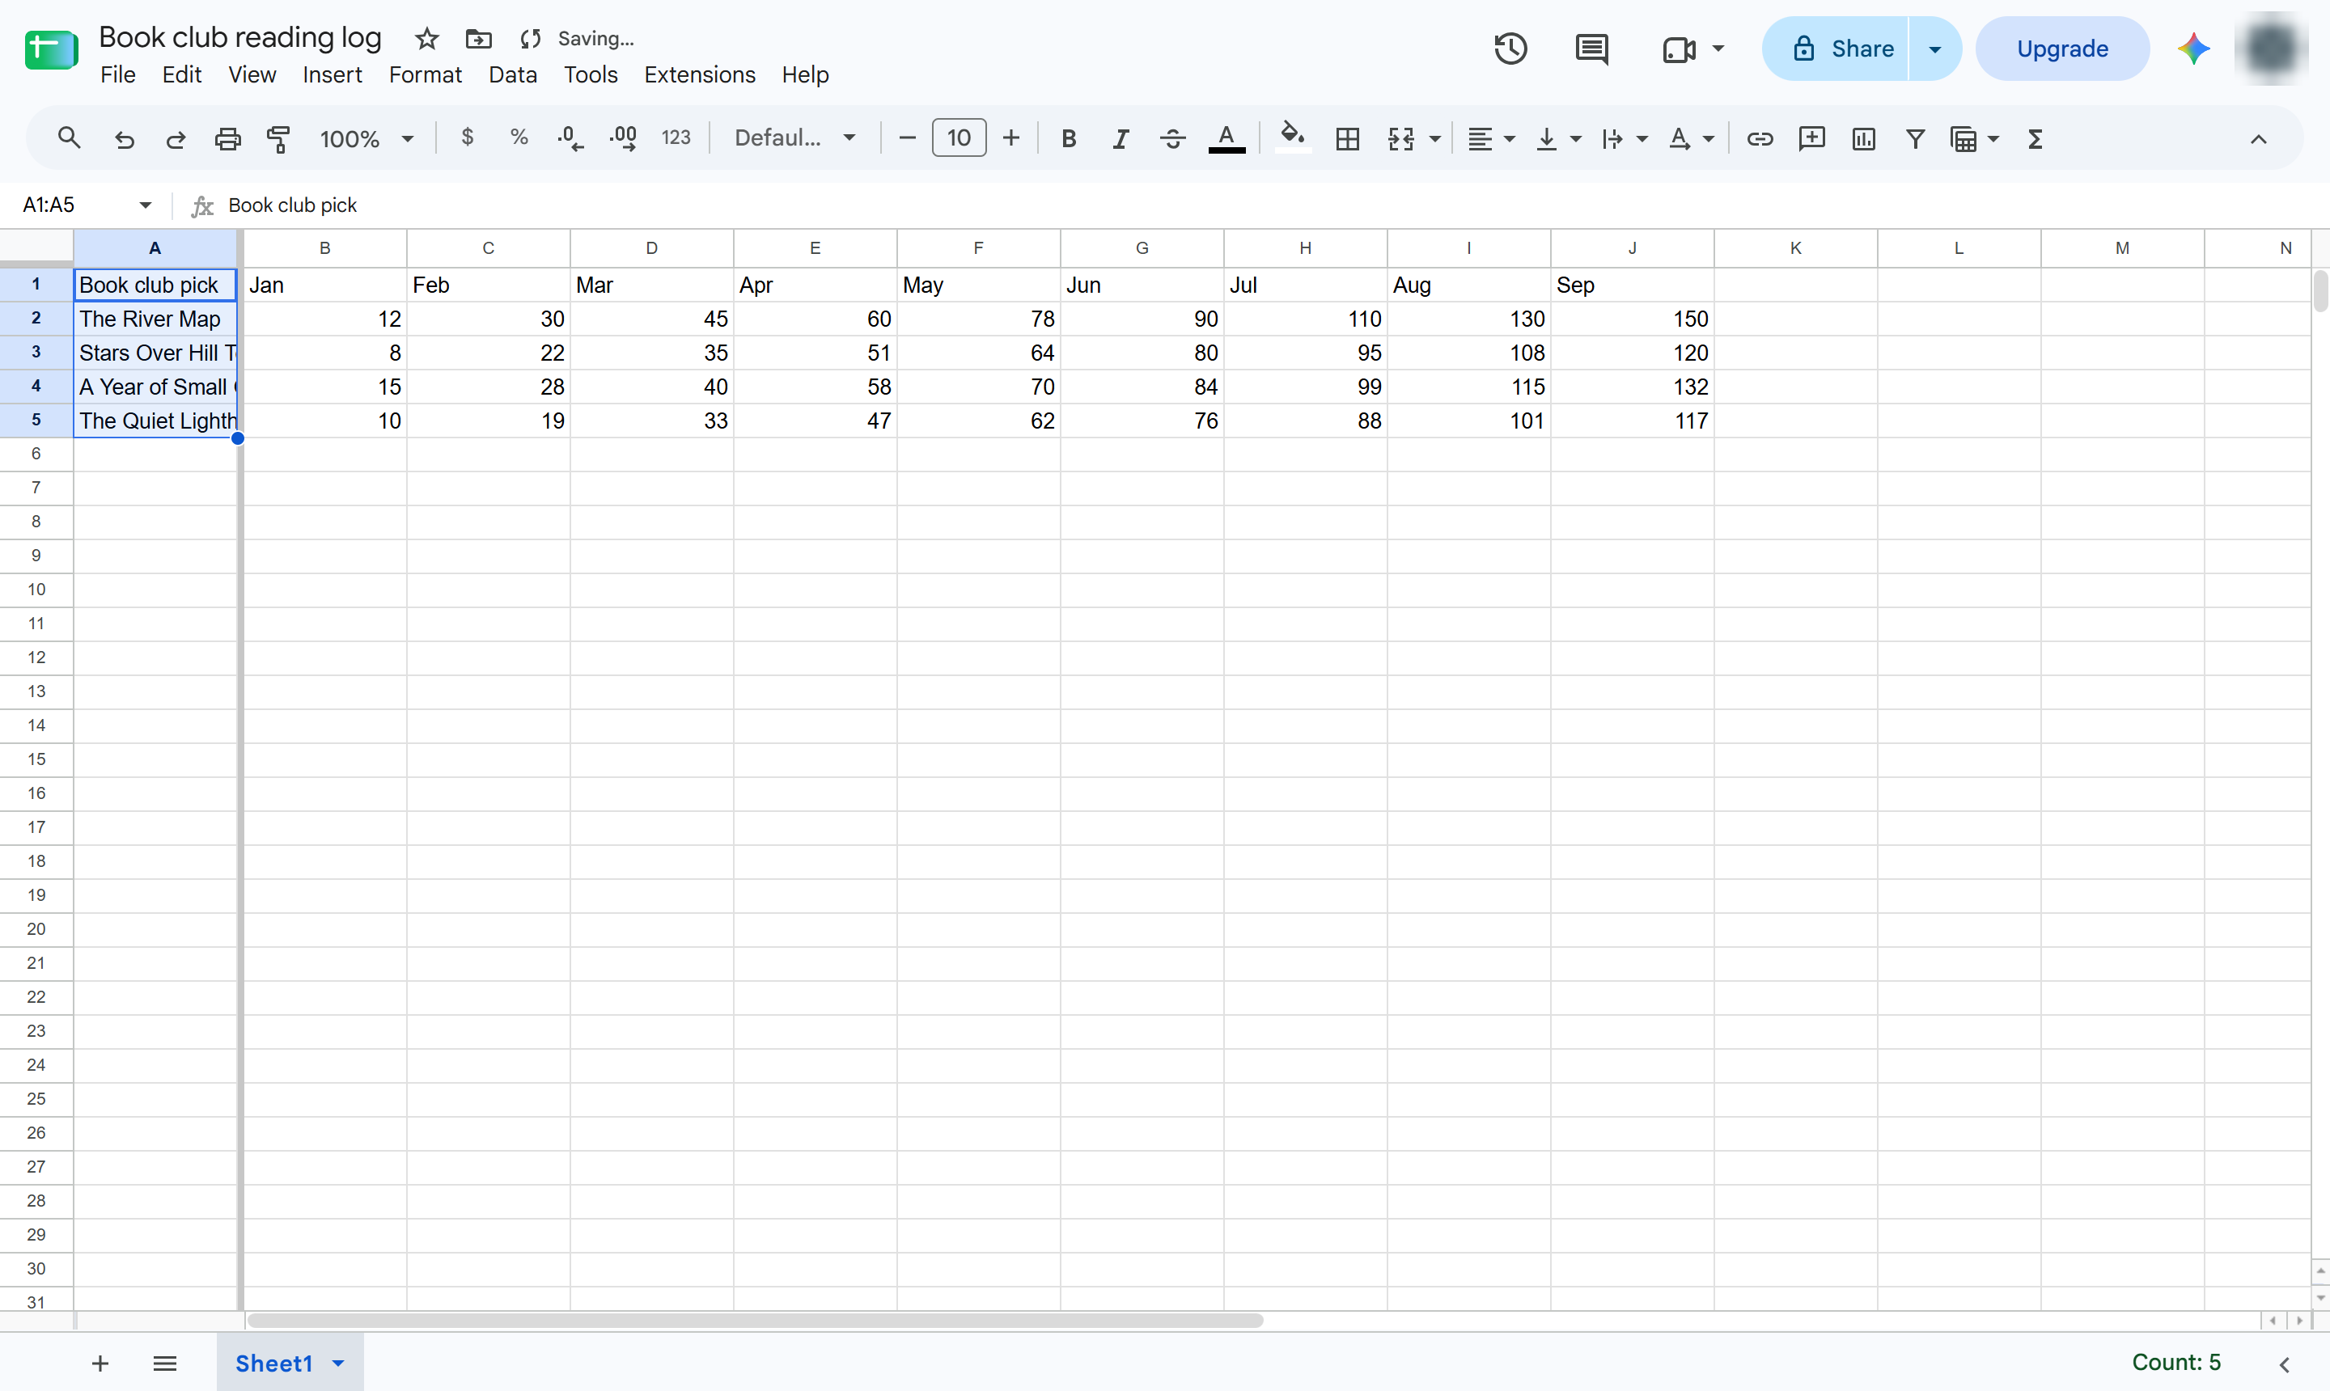Open the Share options dropdown arrow
2330x1391 pixels.
click(1934, 49)
